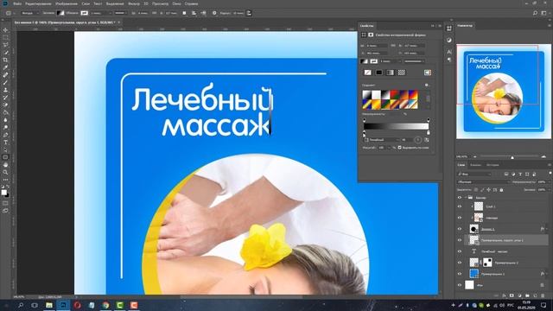Click the Navigator preview thumbnail
Viewport: 553px width, 311px height.
tap(504, 92)
